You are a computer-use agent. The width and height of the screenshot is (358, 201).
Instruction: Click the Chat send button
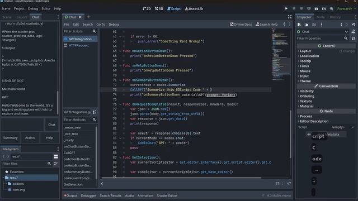[52, 125]
